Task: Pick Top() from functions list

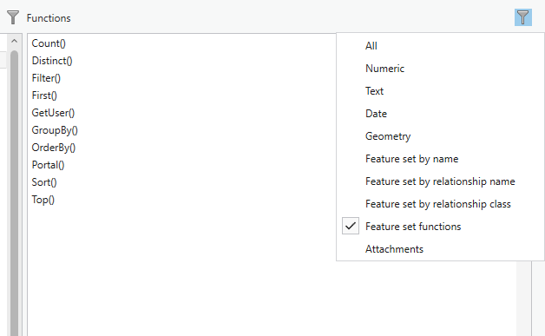Action: pos(43,200)
